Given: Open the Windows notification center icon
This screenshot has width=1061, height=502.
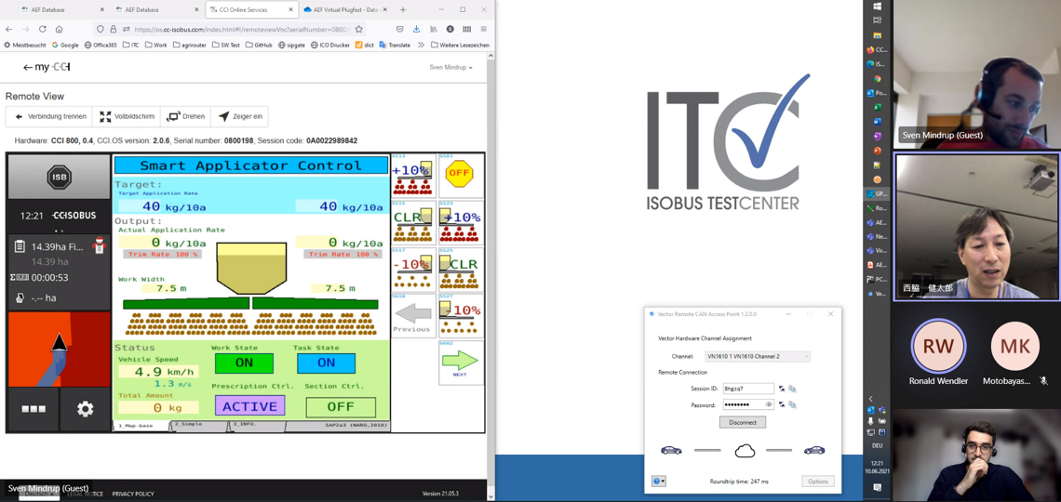Looking at the screenshot, I should [877, 487].
